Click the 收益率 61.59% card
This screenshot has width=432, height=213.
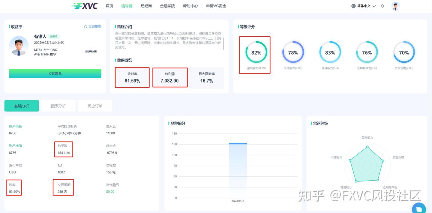pyautogui.click(x=132, y=77)
